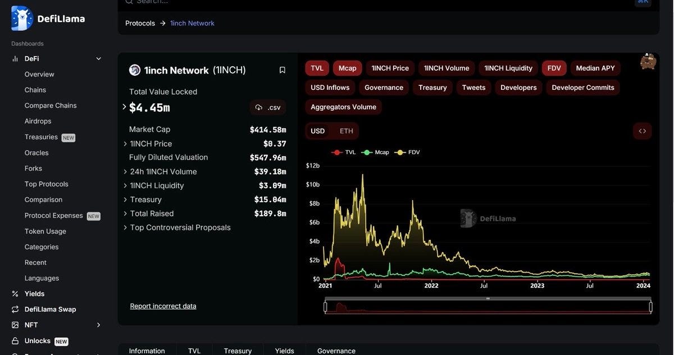Image resolution: width=674 pixels, height=355 pixels.
Task: Open Treasuries in the sidebar
Action: [41, 137]
